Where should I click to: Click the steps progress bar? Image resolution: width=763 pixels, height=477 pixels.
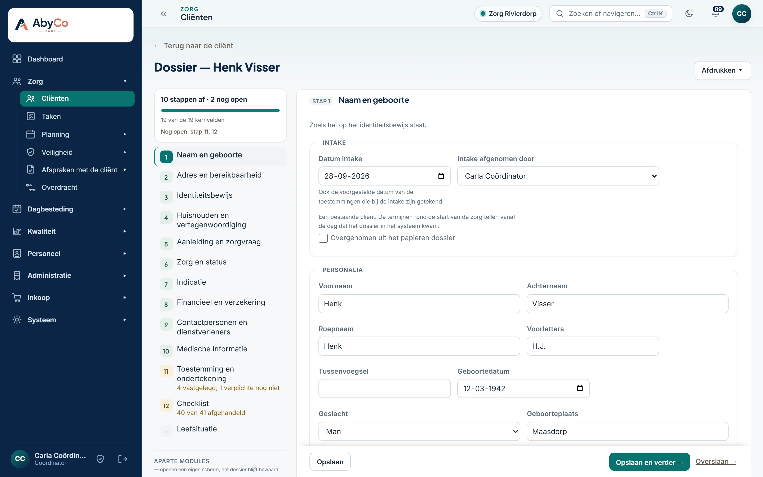[x=220, y=111]
